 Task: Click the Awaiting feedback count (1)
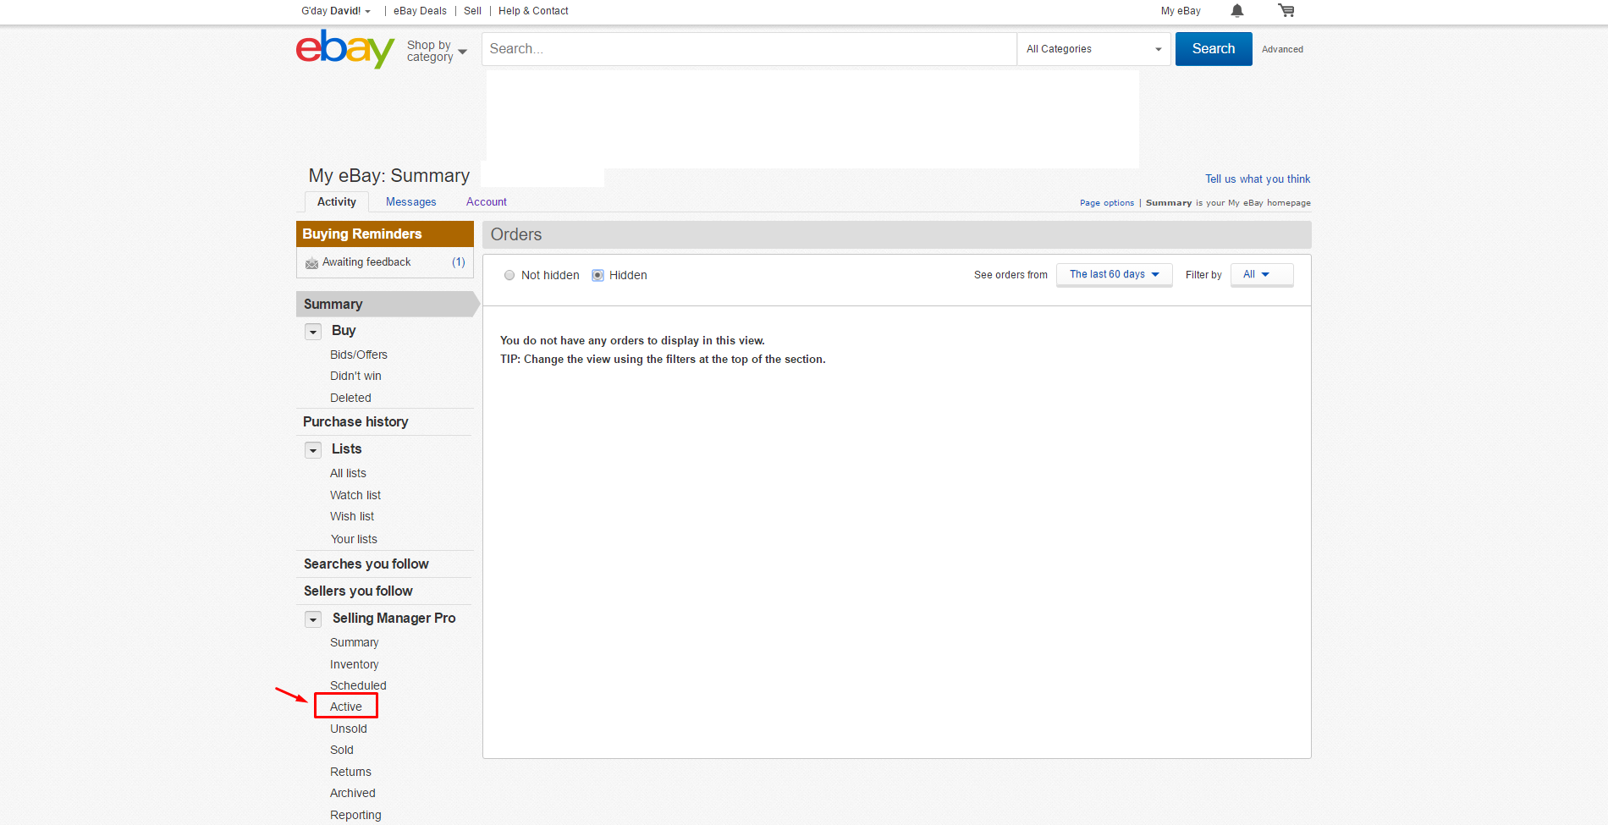click(459, 262)
